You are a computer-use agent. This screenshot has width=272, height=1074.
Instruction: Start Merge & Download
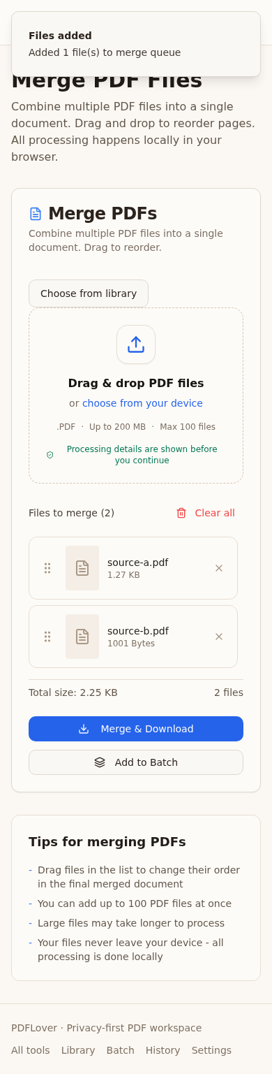136,729
